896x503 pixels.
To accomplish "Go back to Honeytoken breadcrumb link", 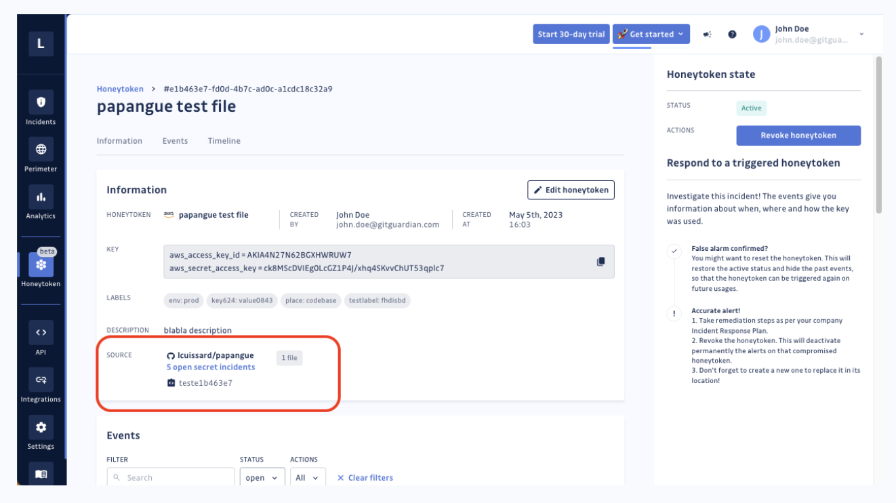I will [120, 89].
